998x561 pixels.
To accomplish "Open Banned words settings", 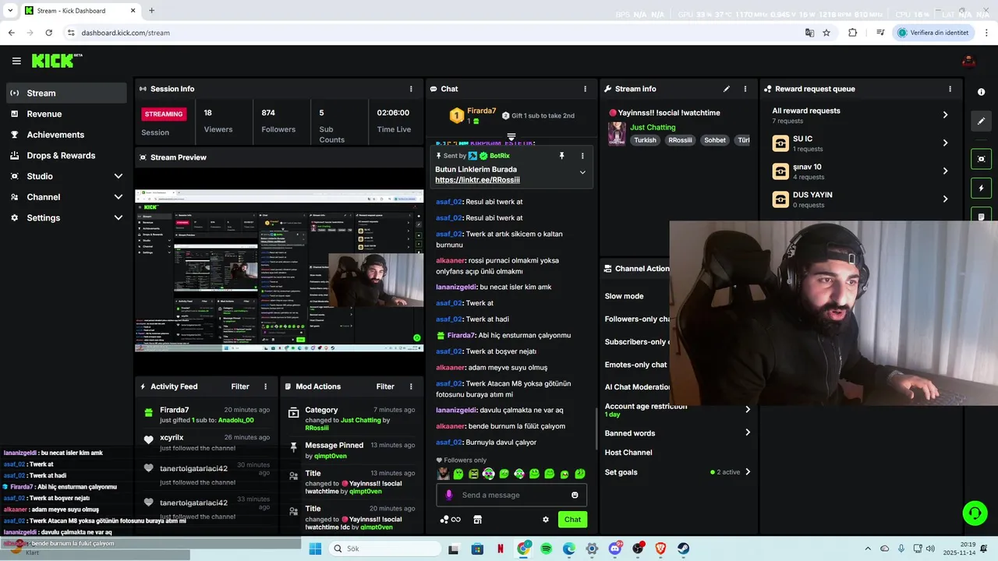I will [678, 432].
